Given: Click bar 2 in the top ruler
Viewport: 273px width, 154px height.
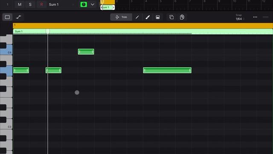Looking at the screenshot, I should [x=116, y=2].
